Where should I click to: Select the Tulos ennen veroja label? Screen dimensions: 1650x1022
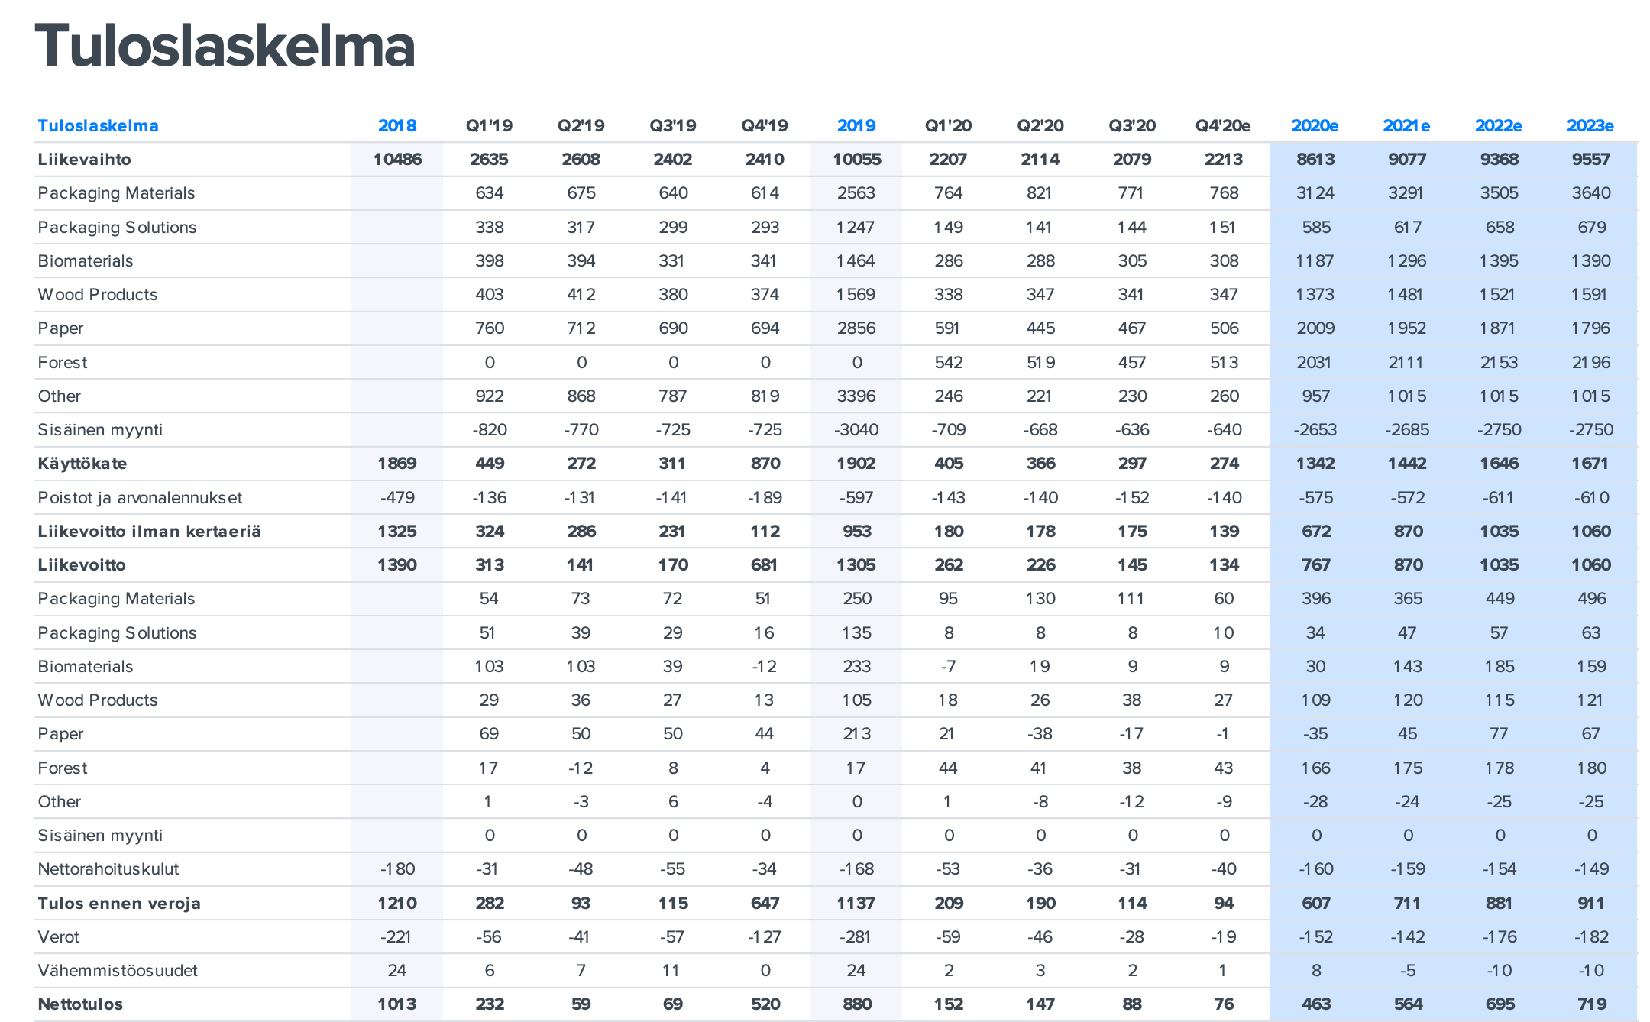click(119, 904)
